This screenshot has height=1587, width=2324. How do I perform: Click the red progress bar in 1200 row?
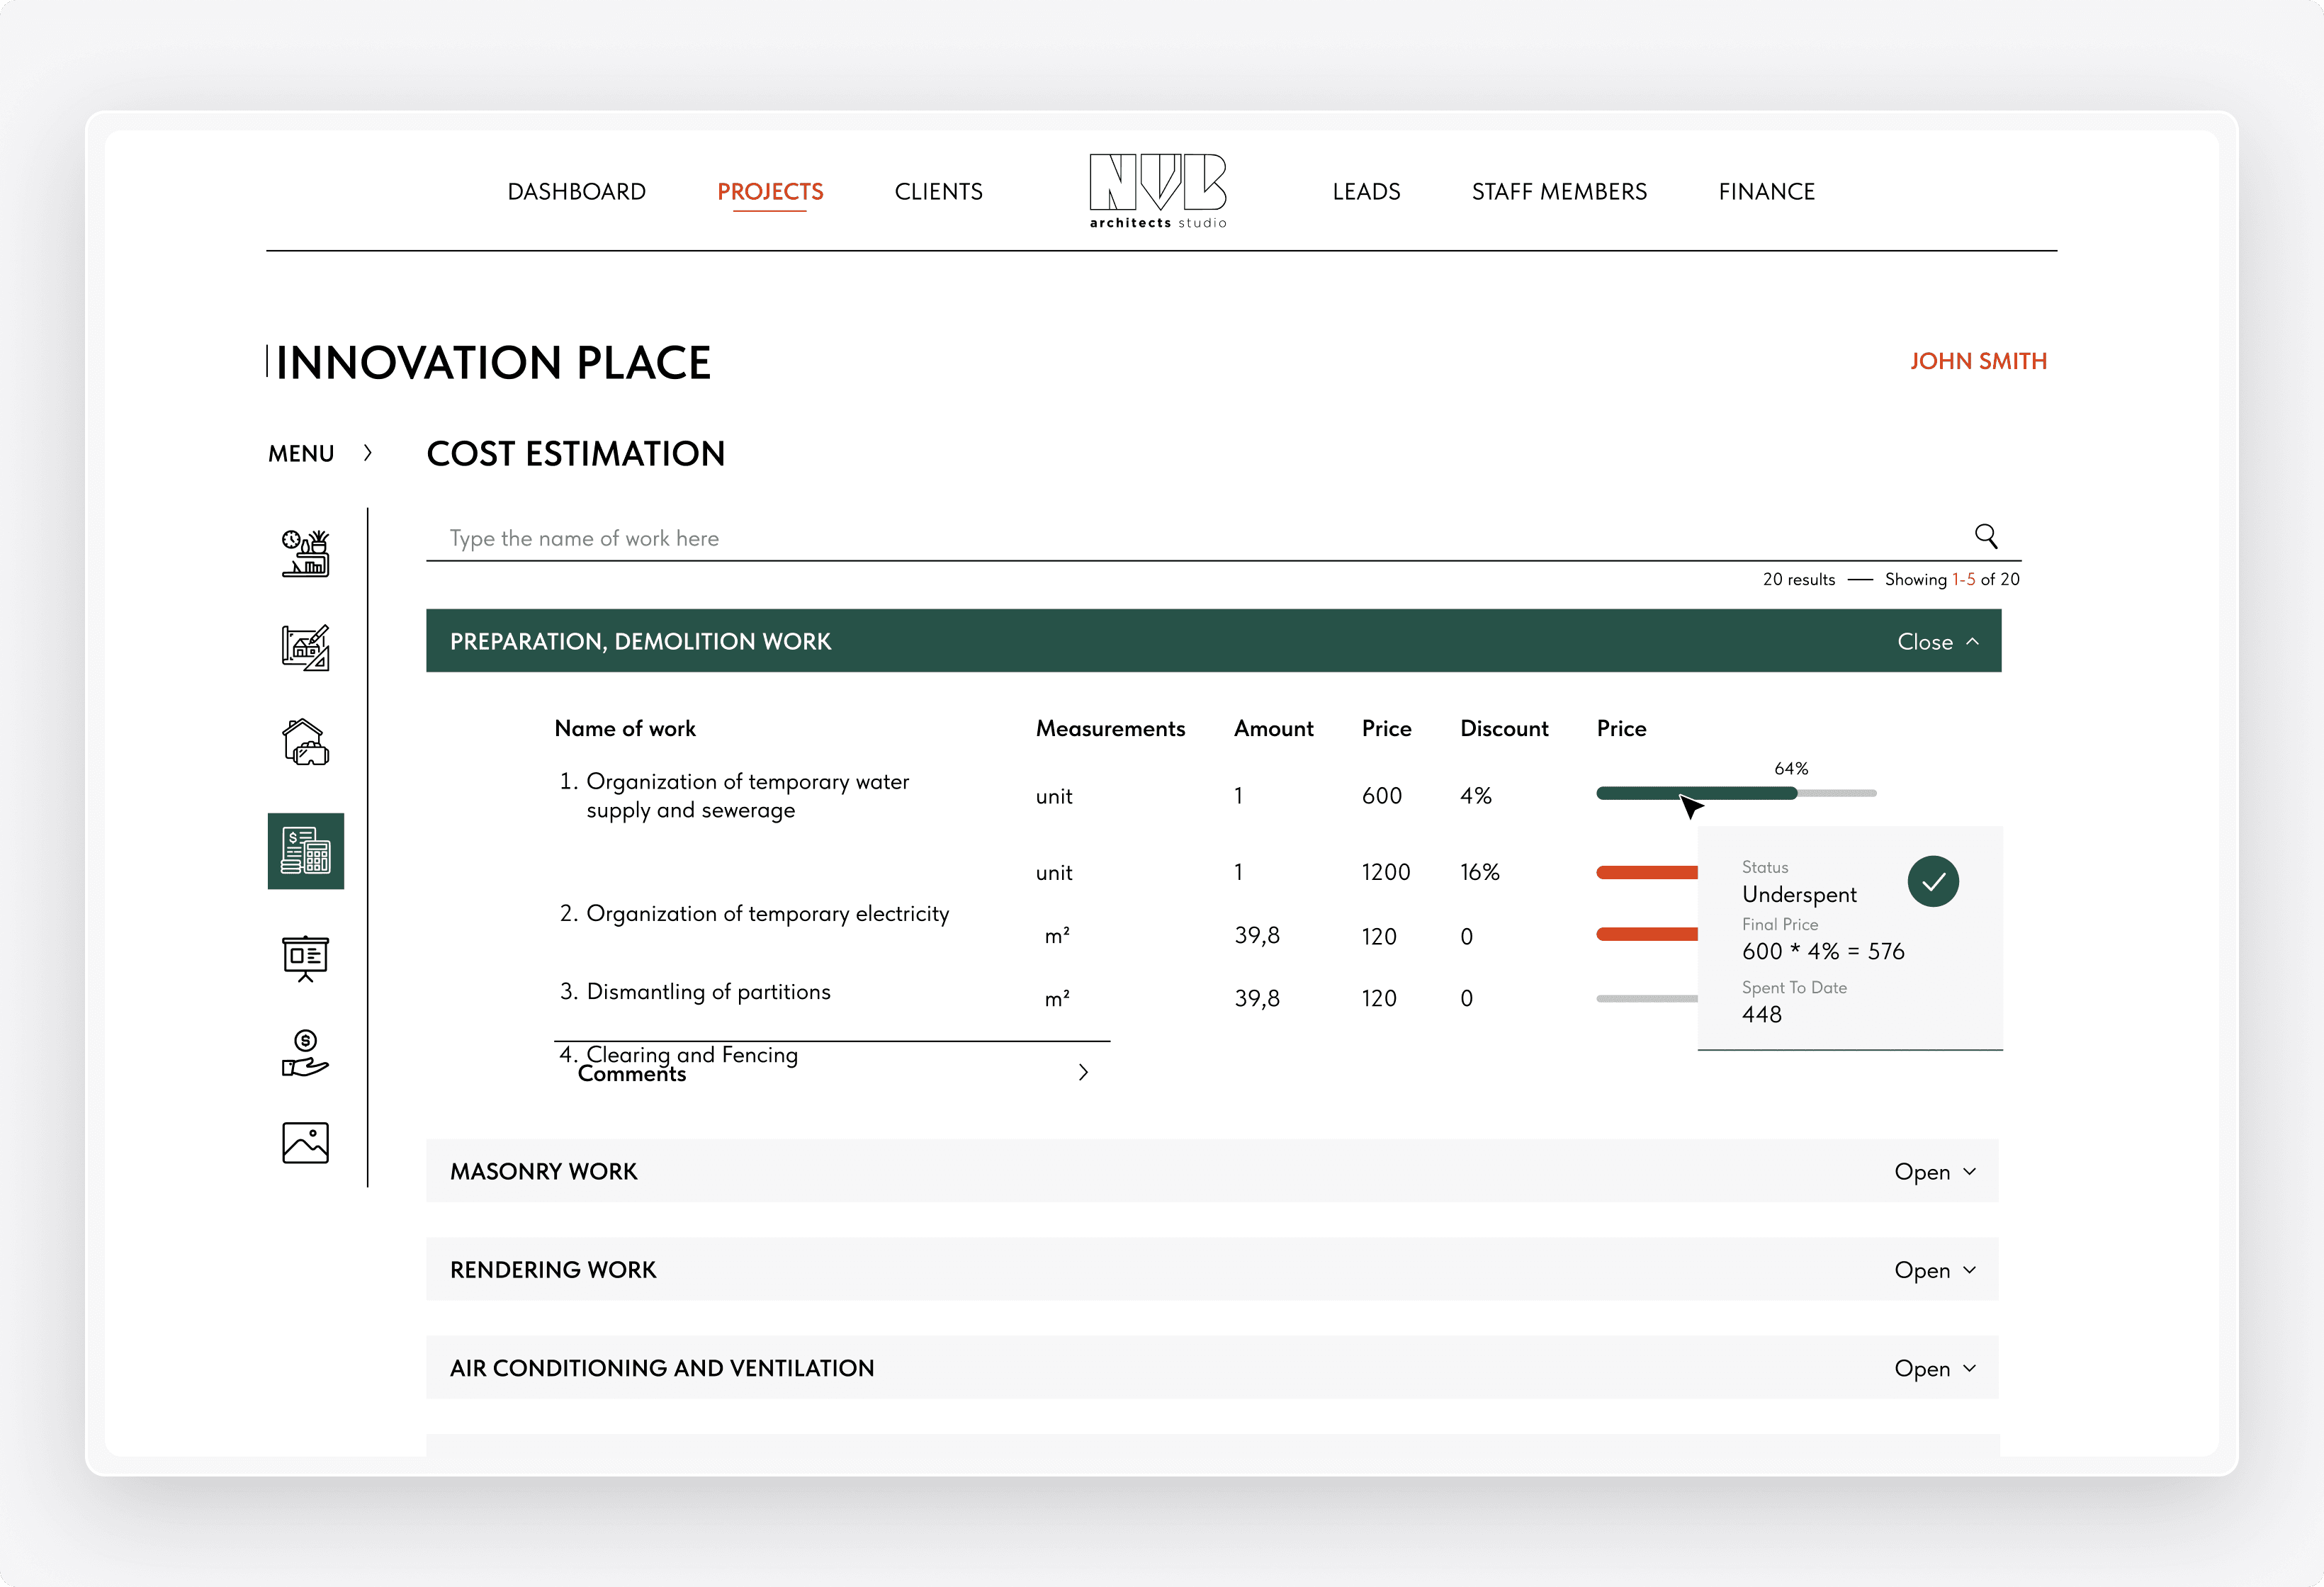pos(1647,872)
